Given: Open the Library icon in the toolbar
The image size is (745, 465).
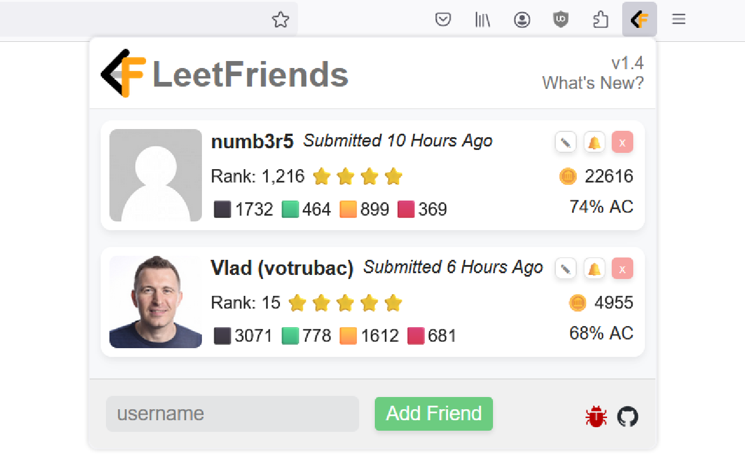Looking at the screenshot, I should click(x=483, y=19).
